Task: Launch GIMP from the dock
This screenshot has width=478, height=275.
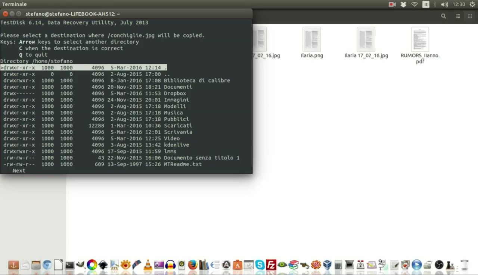Action: point(81,265)
